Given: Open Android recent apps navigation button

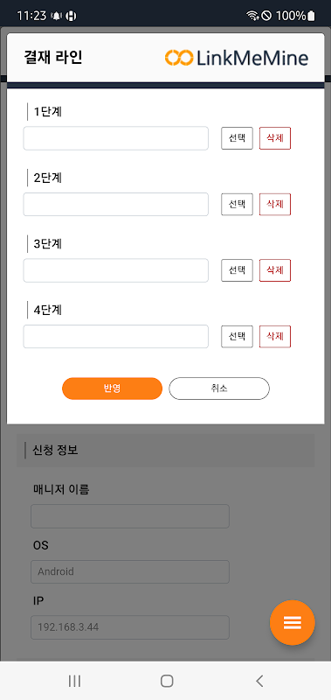Looking at the screenshot, I should (x=74, y=681).
